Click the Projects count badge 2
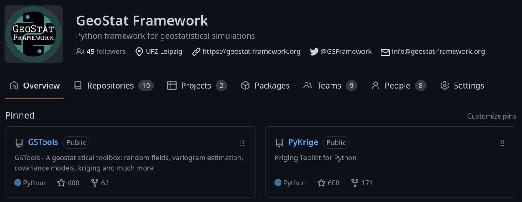Image resolution: width=522 pixels, height=202 pixels. click(221, 86)
